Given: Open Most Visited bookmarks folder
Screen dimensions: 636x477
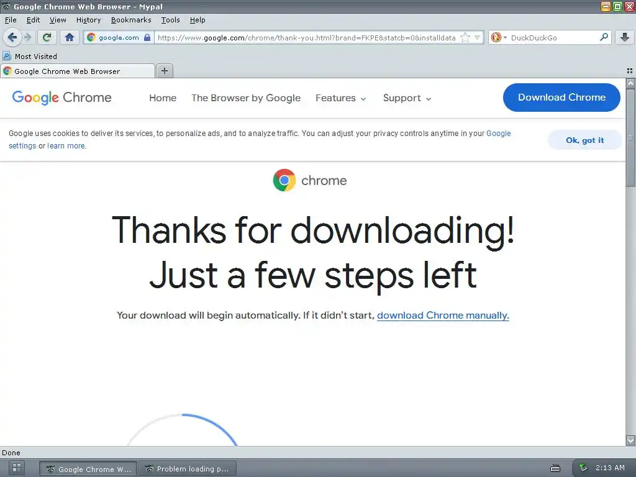Looking at the screenshot, I should (x=30, y=56).
